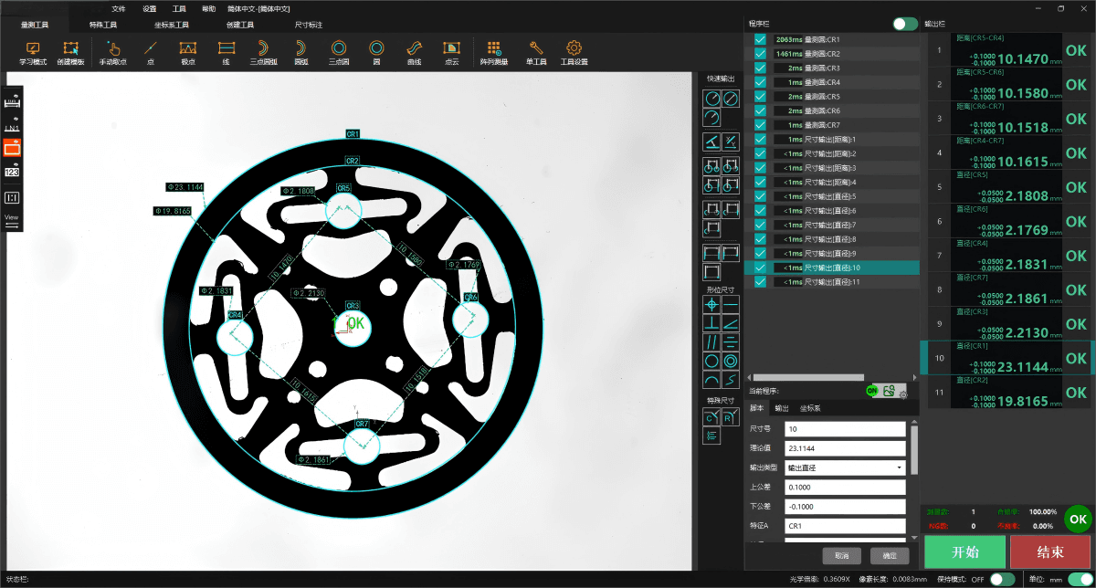The width and height of the screenshot is (1096, 588).
Task: Pick the 曲线 curve measurement tool
Action: (x=414, y=52)
